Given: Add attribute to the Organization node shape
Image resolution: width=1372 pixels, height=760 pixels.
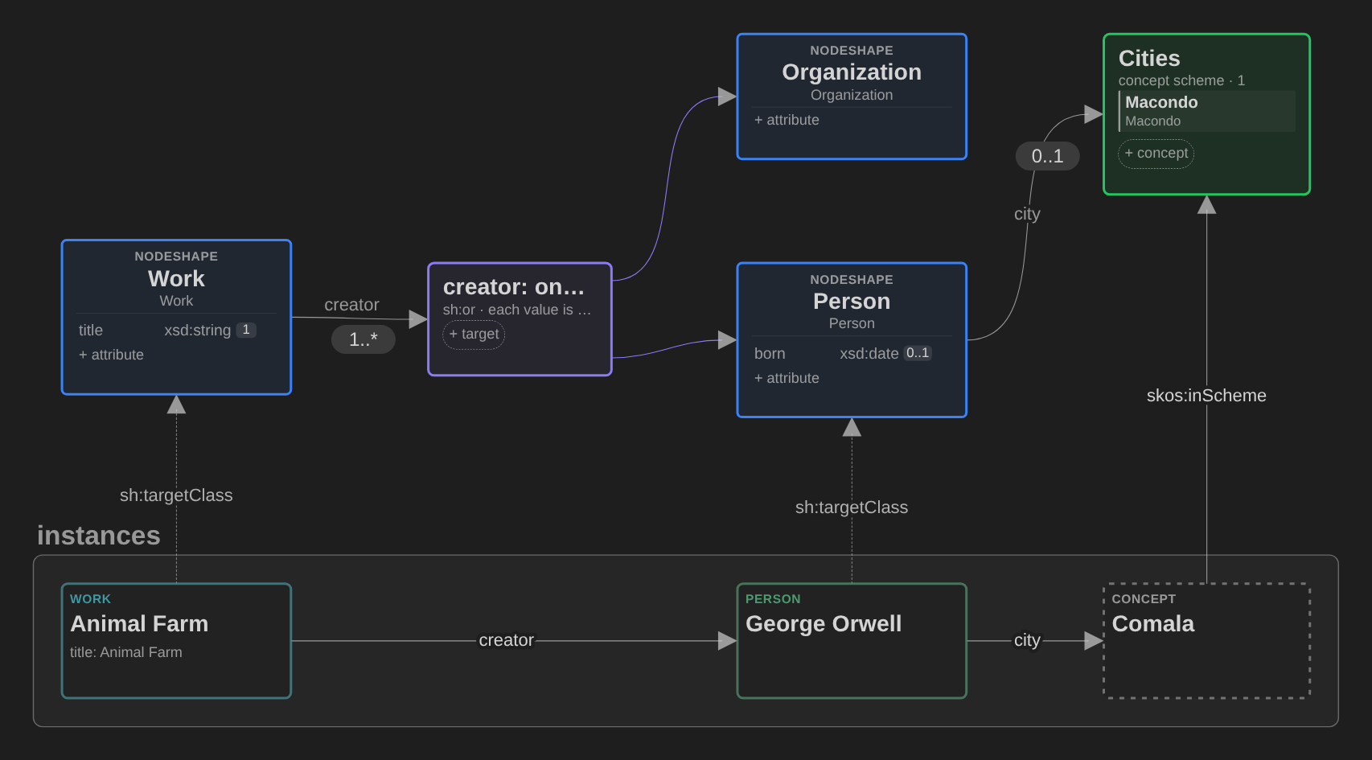Looking at the screenshot, I should click(787, 120).
